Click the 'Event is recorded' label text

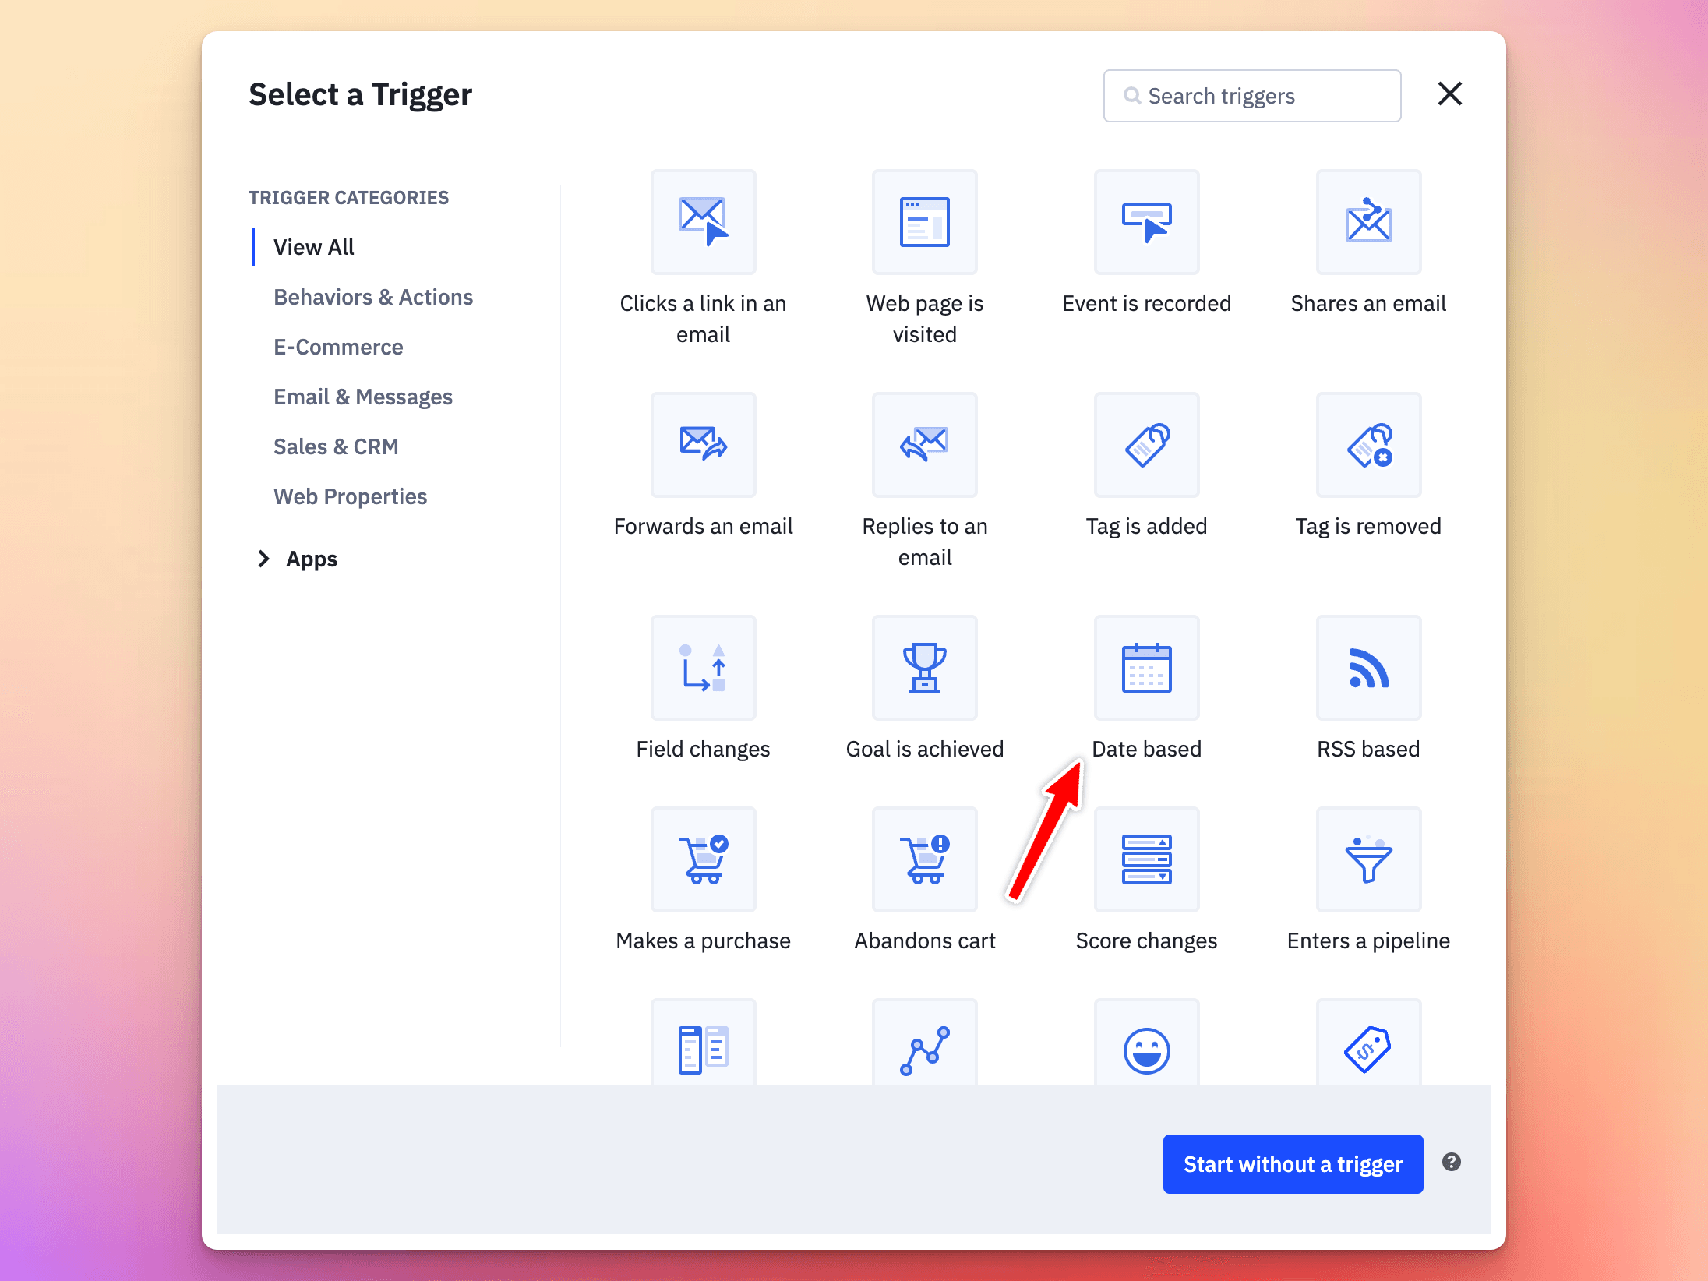[1146, 303]
